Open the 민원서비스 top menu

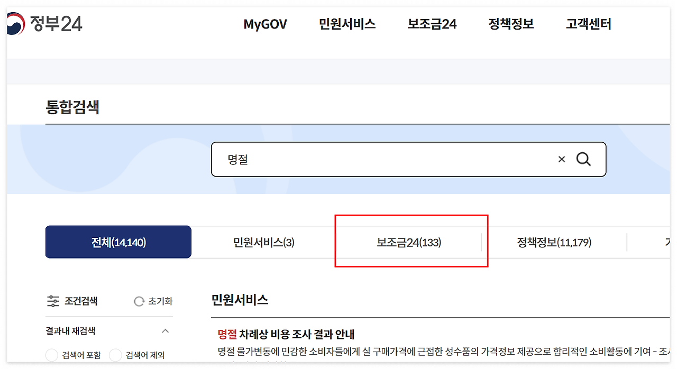point(347,24)
